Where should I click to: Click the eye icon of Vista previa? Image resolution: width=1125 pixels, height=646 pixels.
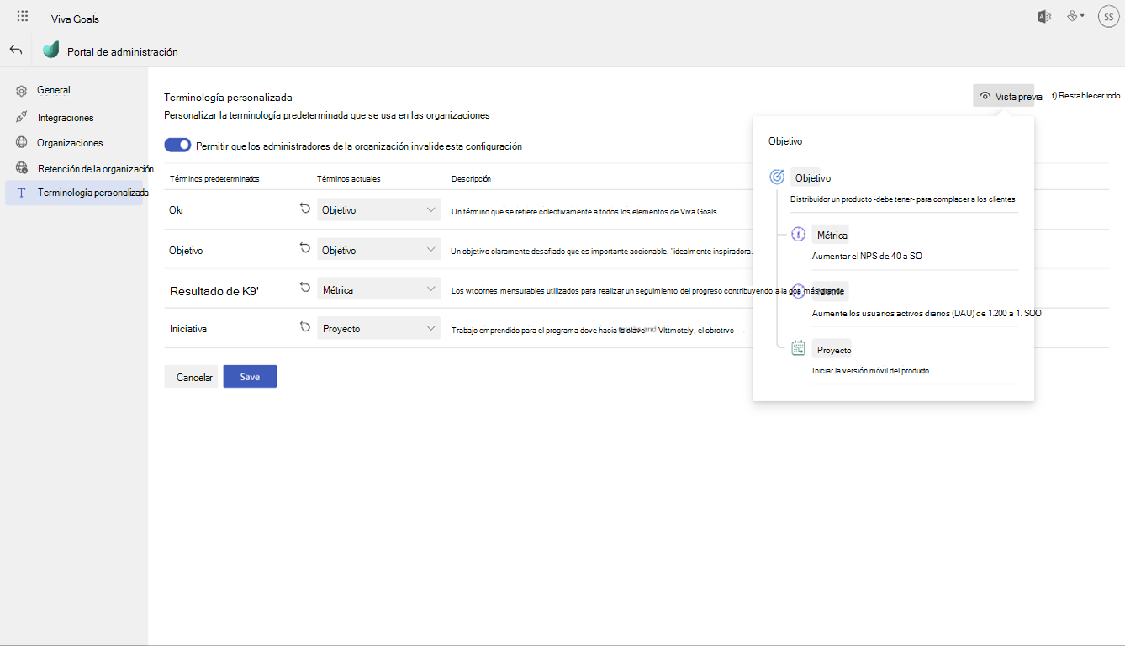(985, 96)
